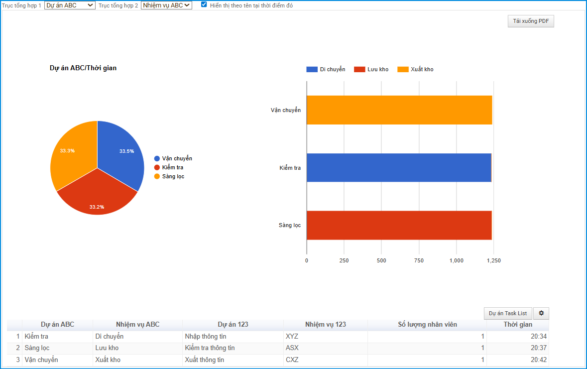
Task: Click the blue Kiểm tra bar
Action: (x=399, y=168)
